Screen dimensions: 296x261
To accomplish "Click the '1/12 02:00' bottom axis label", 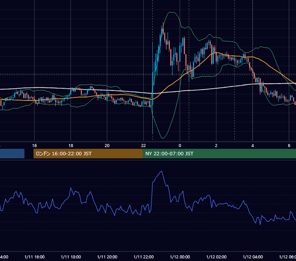I will pyautogui.click(x=216, y=257).
